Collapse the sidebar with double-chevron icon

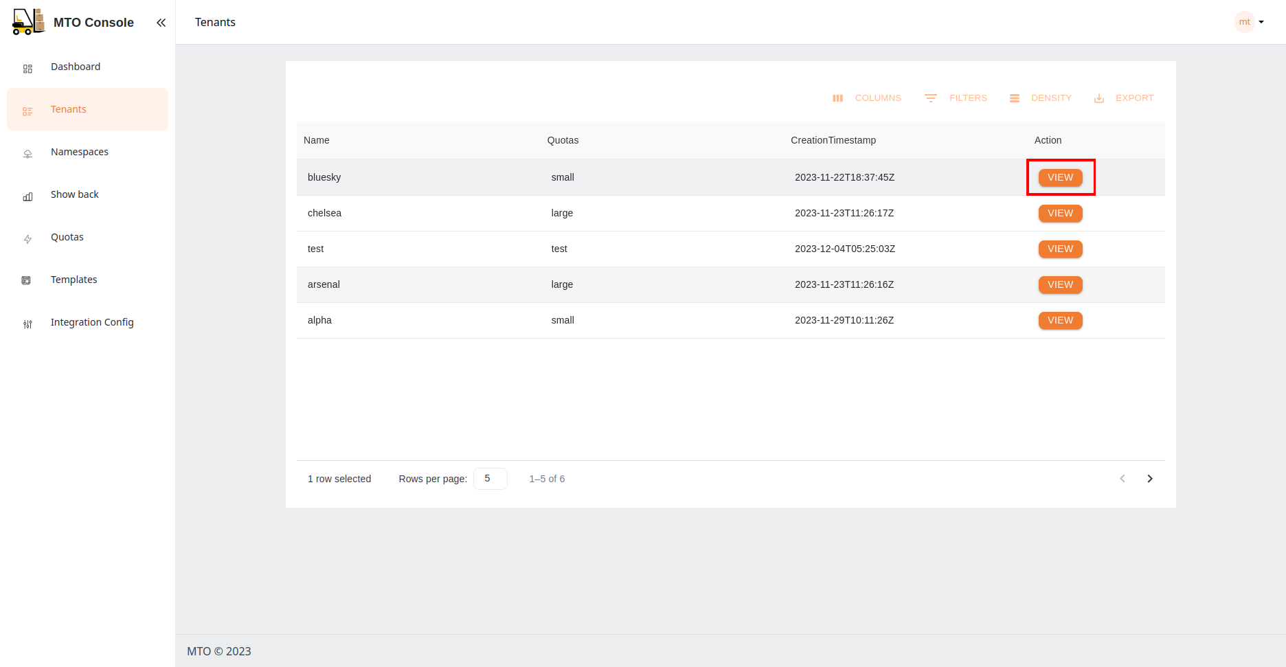point(161,23)
